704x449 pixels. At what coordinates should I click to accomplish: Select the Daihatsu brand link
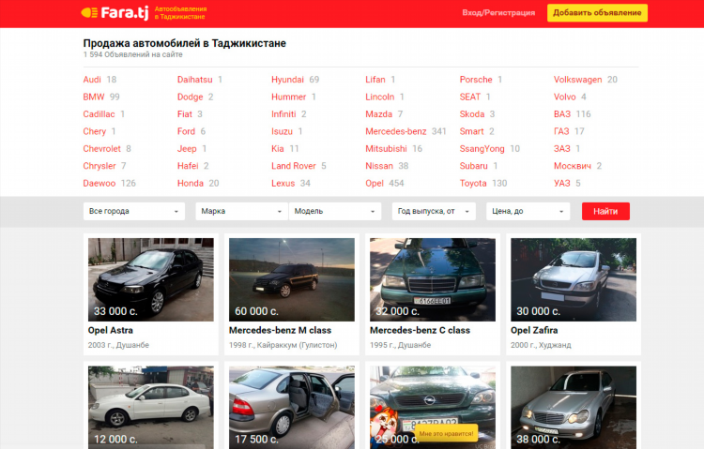195,80
